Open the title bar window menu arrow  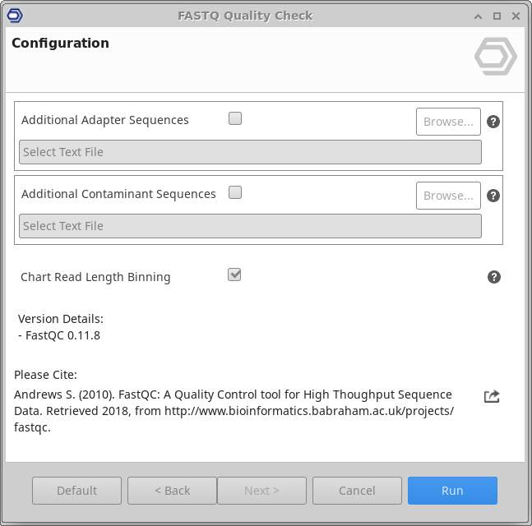(478, 16)
